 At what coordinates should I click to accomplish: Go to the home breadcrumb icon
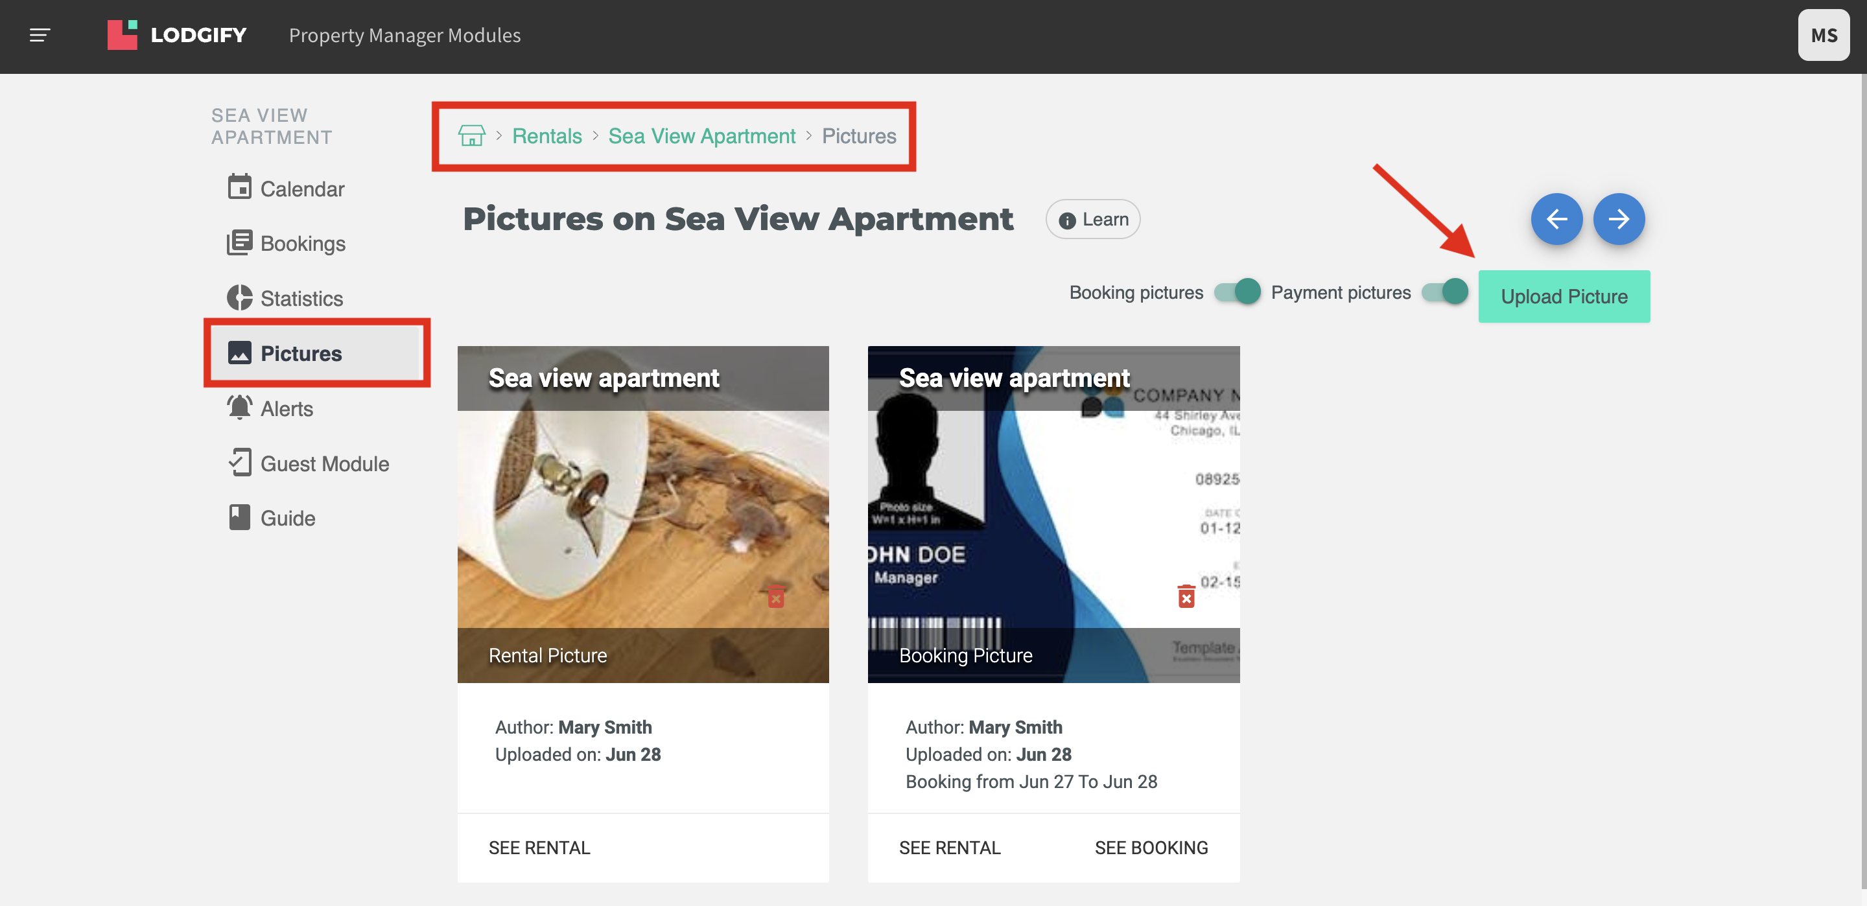(471, 135)
